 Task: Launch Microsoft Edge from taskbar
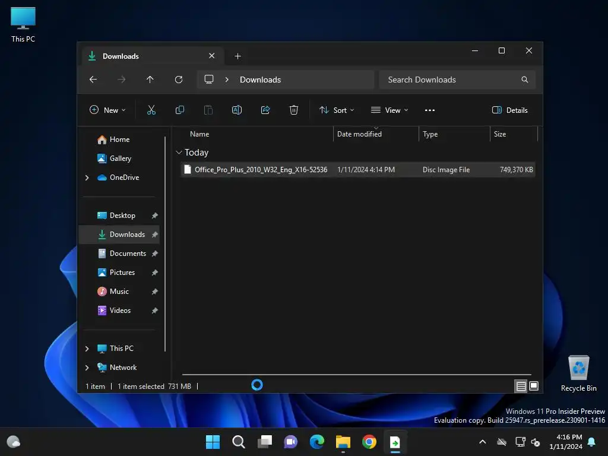pyautogui.click(x=317, y=442)
